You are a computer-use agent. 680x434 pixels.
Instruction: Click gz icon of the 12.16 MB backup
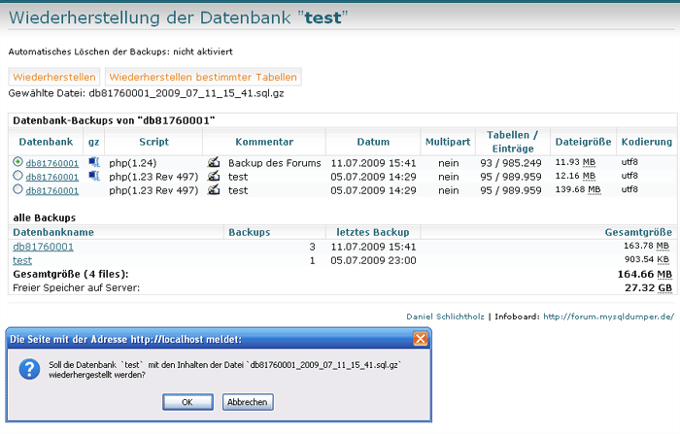point(94,176)
